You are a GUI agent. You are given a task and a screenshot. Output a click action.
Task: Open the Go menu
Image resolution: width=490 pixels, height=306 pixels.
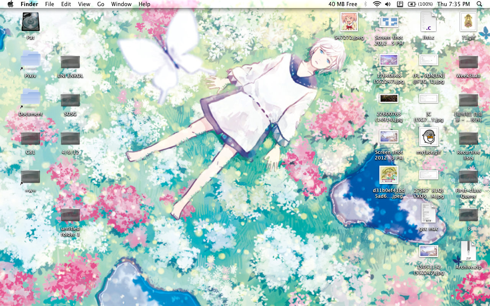tap(101, 4)
